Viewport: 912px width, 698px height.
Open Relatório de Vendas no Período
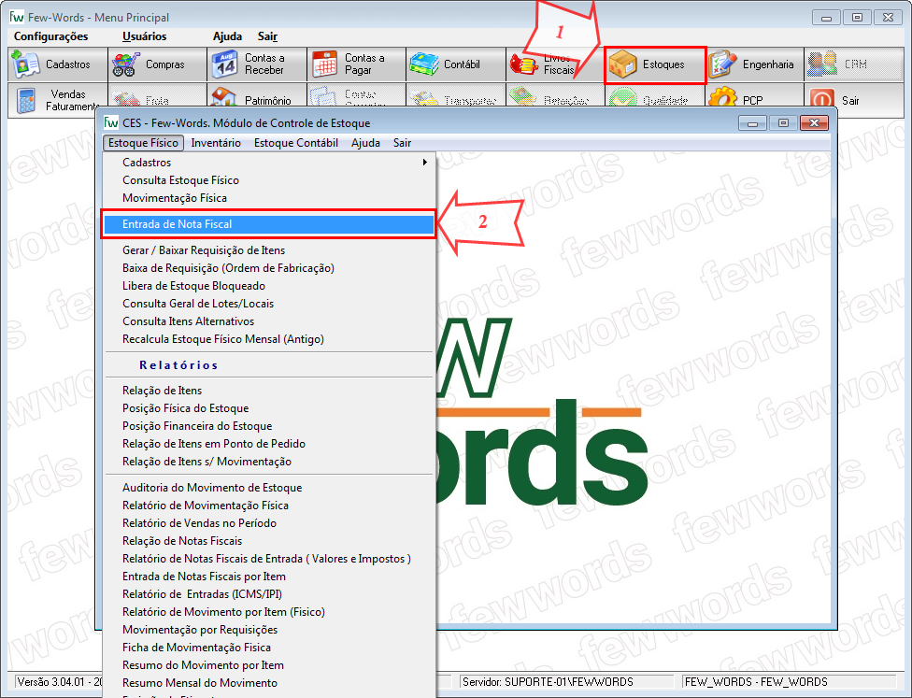199,523
